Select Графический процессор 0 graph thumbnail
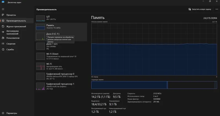 pyautogui.click(x=40, y=76)
